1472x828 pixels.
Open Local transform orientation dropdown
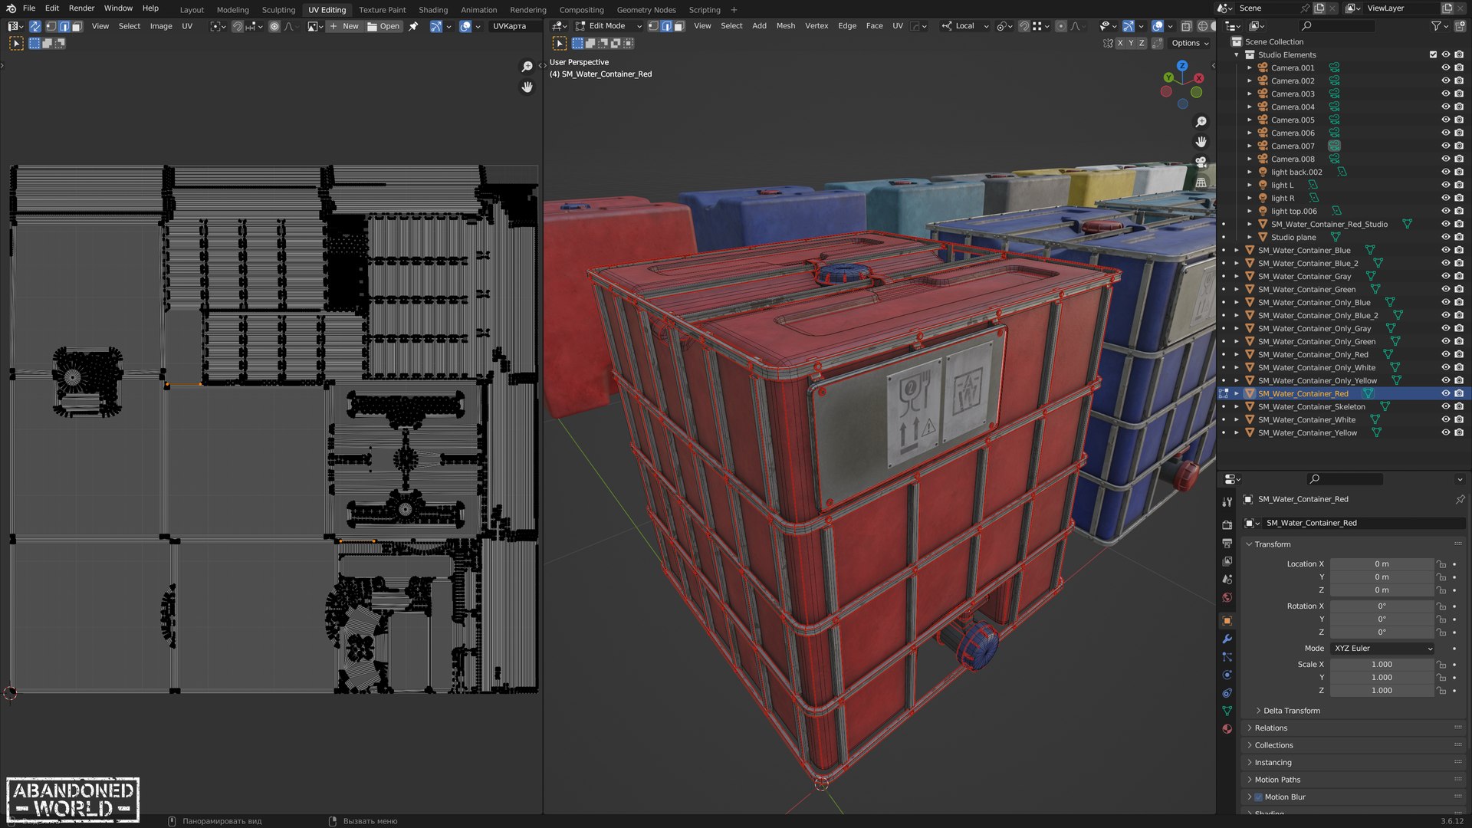965,26
